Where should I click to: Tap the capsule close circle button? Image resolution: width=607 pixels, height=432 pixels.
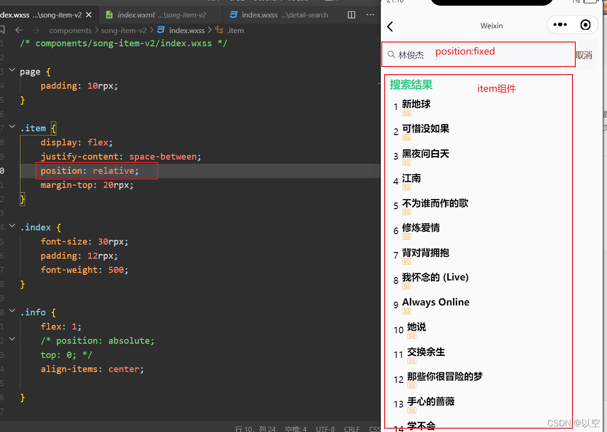click(586, 25)
